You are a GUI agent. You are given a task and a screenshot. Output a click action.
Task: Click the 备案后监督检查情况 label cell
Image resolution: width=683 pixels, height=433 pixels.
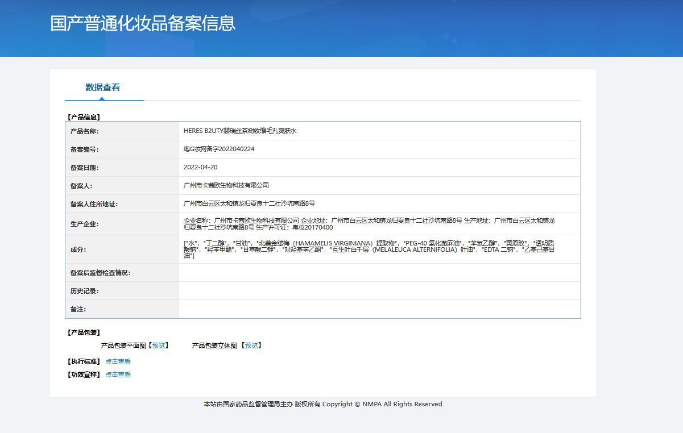click(122, 273)
